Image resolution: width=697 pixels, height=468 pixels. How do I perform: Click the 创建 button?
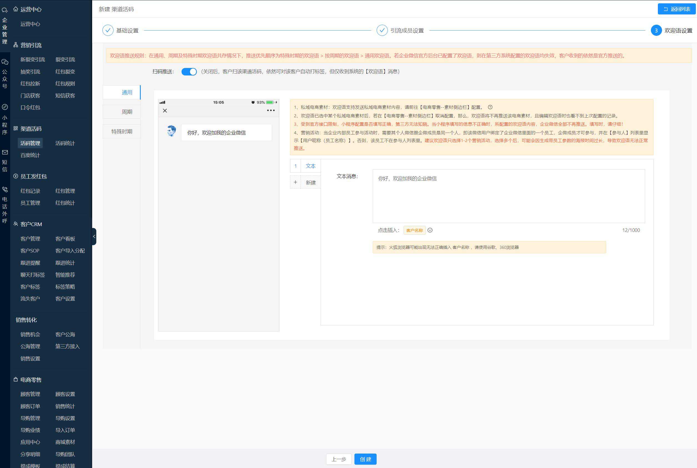click(x=365, y=459)
